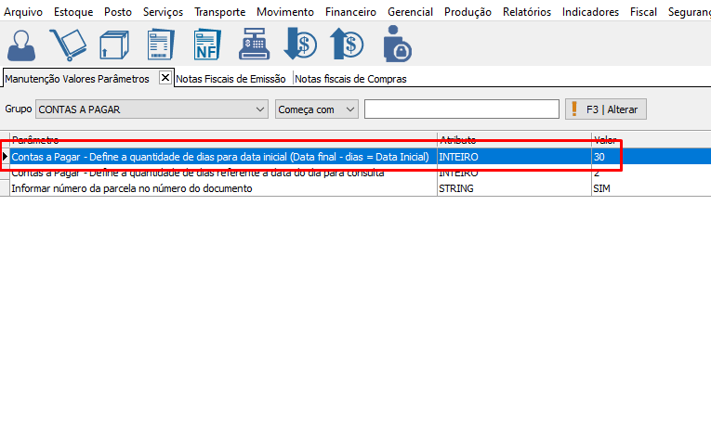Switch to Notas Fiscais de Emissão tab
This screenshot has height=437, width=711.
230,79
